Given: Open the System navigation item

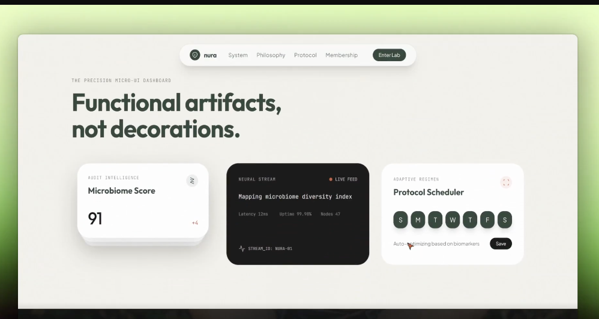Looking at the screenshot, I should click(238, 55).
